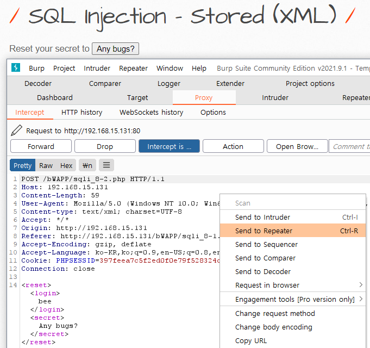This screenshot has height=348, width=370.
Task: Click the Host: 192.168.15.131 header line
Action: [x=65, y=187]
